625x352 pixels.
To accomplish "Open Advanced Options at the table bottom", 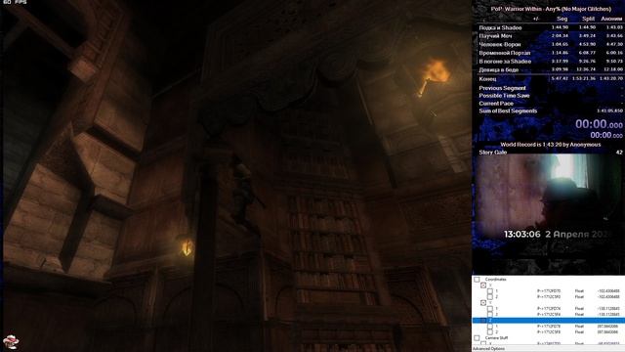I will point(488,349).
